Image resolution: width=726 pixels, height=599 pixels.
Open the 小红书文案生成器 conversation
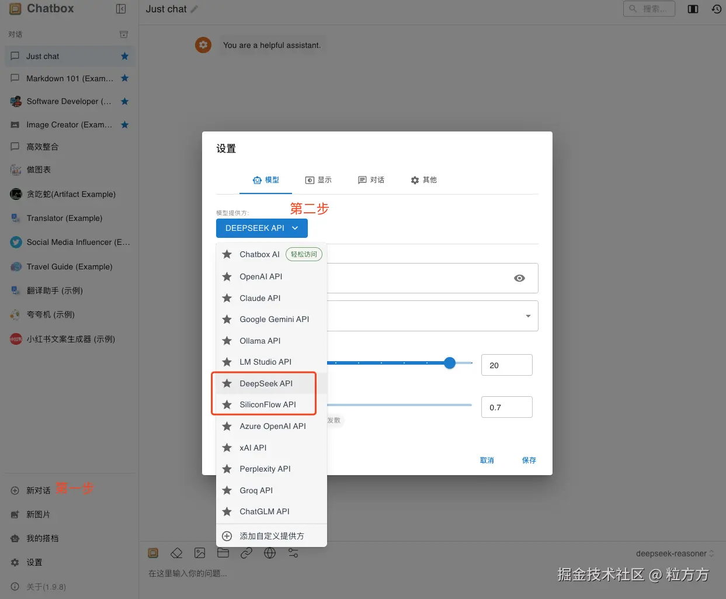tap(70, 339)
